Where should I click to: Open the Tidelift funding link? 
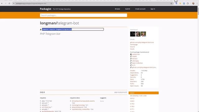134,56
